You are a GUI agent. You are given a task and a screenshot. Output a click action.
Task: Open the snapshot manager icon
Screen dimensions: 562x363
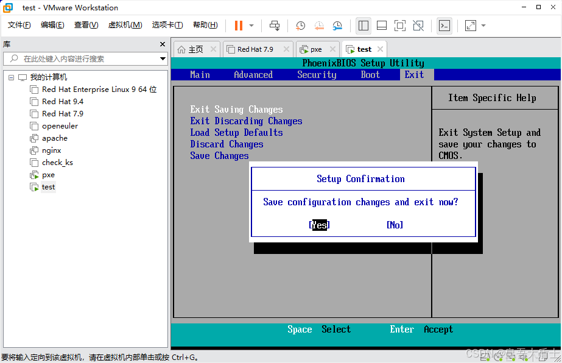point(337,26)
